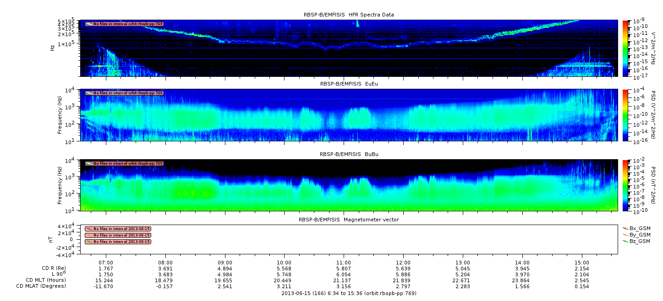Screen dimensions: 663x301
Task: Click the EuEu PSD colorbar
Action: (625, 115)
